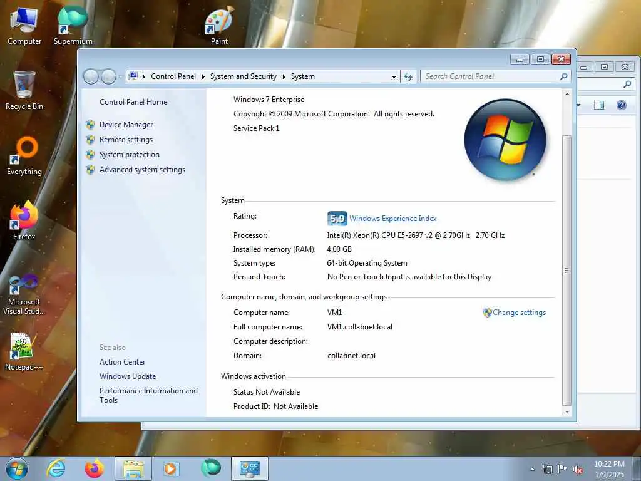Click the address bar computer icon

133,76
